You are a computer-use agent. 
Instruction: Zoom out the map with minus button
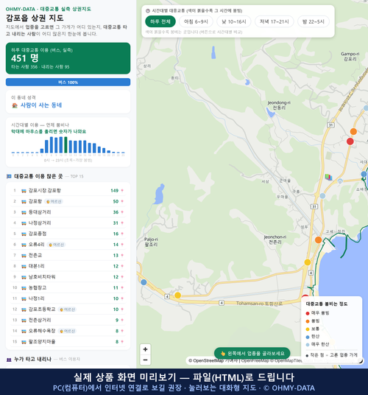pos(146,360)
